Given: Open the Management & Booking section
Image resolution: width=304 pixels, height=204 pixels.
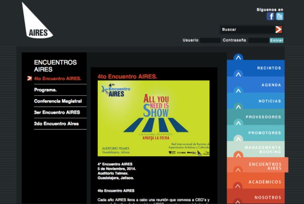Looking at the screenshot, I should 263,149.
